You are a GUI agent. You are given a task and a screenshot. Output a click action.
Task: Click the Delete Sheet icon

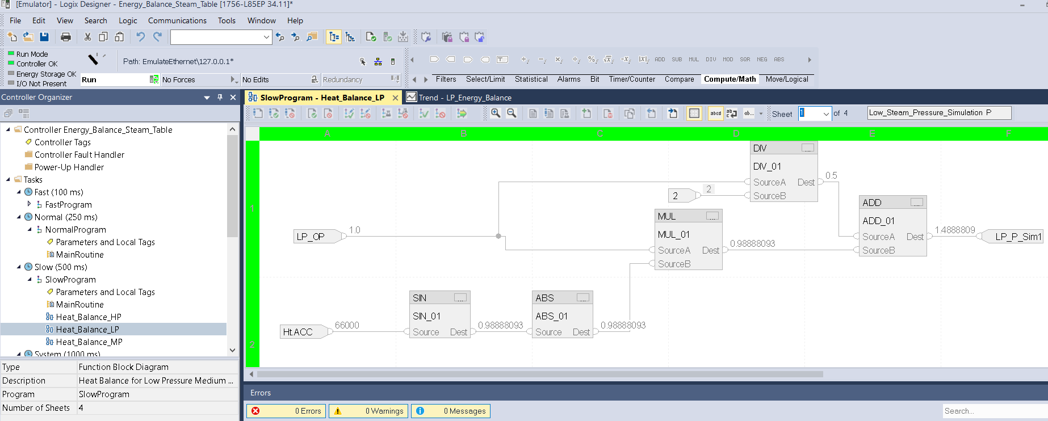tap(608, 113)
